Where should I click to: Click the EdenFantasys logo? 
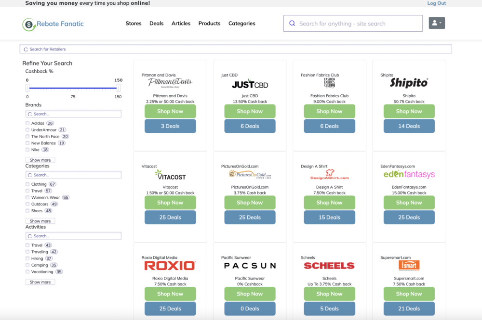409,174
